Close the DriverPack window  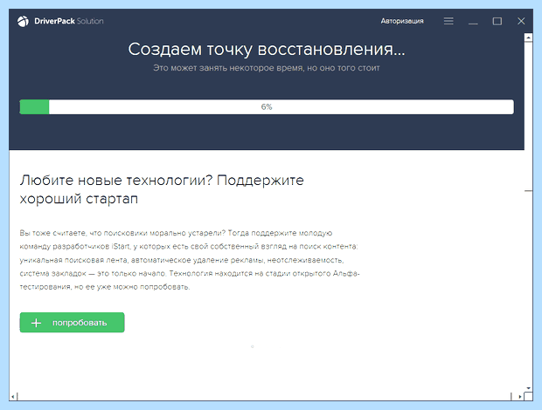click(x=521, y=22)
